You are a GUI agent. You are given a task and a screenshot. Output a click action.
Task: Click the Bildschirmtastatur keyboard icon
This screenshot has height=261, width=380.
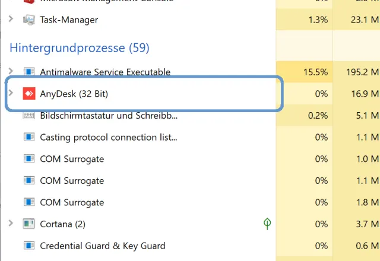coord(29,116)
